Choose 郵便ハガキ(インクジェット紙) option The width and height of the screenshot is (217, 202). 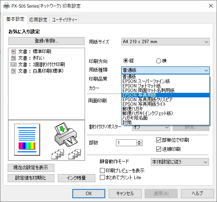point(165,113)
